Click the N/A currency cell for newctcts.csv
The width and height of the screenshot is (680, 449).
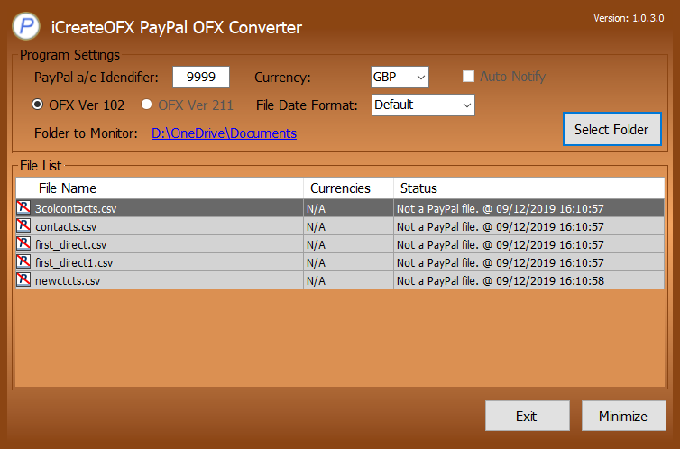coord(348,280)
